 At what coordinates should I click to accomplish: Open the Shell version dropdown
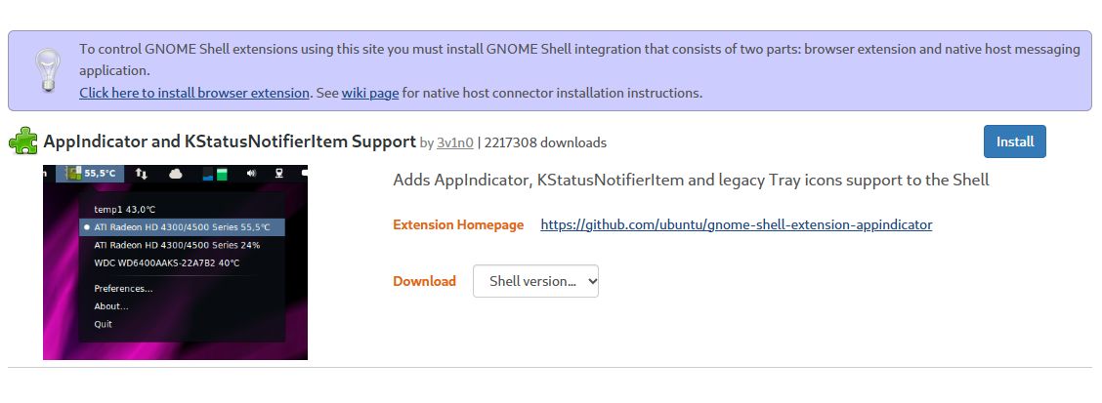[x=535, y=281]
